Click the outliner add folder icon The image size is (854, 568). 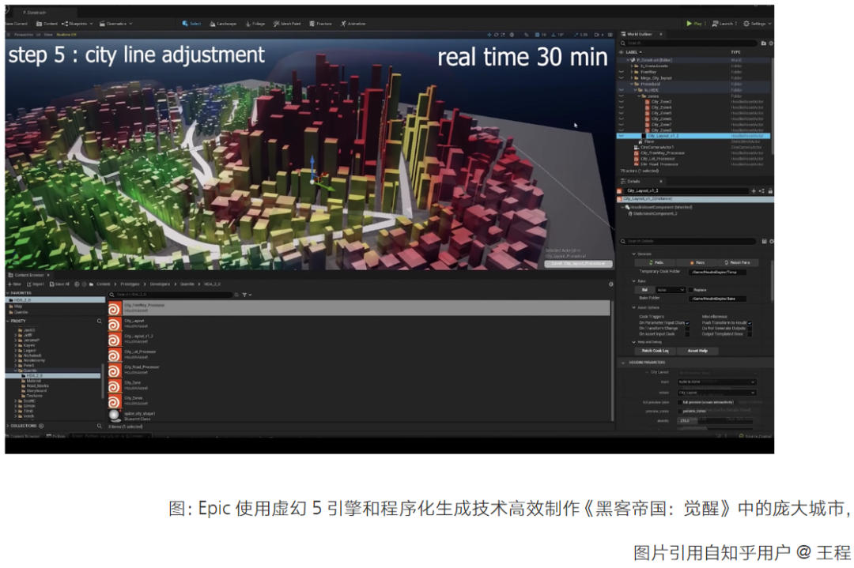click(764, 43)
